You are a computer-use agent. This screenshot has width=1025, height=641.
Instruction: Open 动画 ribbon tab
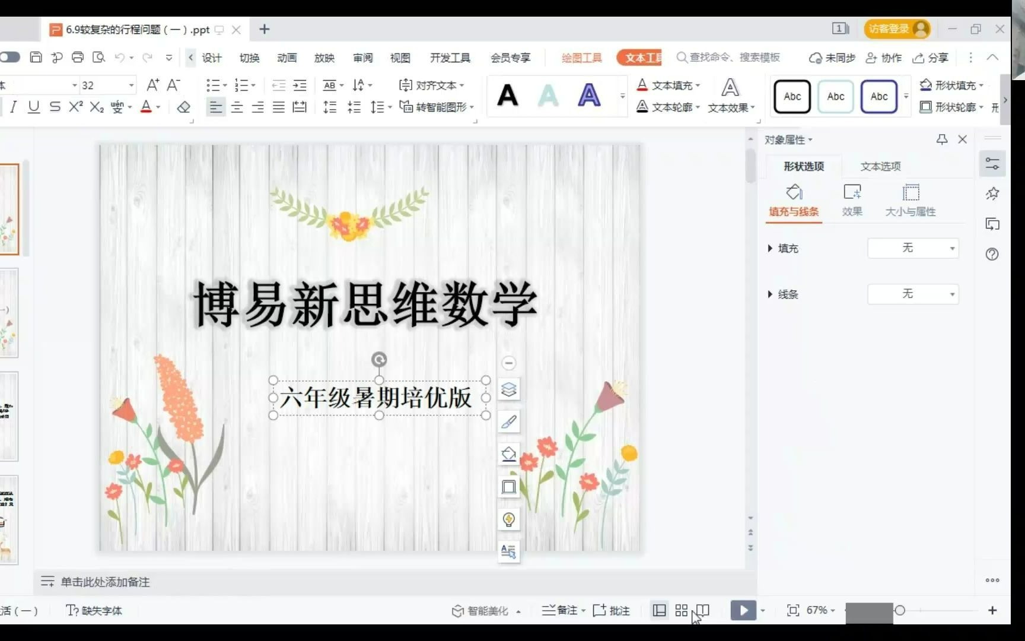tap(287, 58)
